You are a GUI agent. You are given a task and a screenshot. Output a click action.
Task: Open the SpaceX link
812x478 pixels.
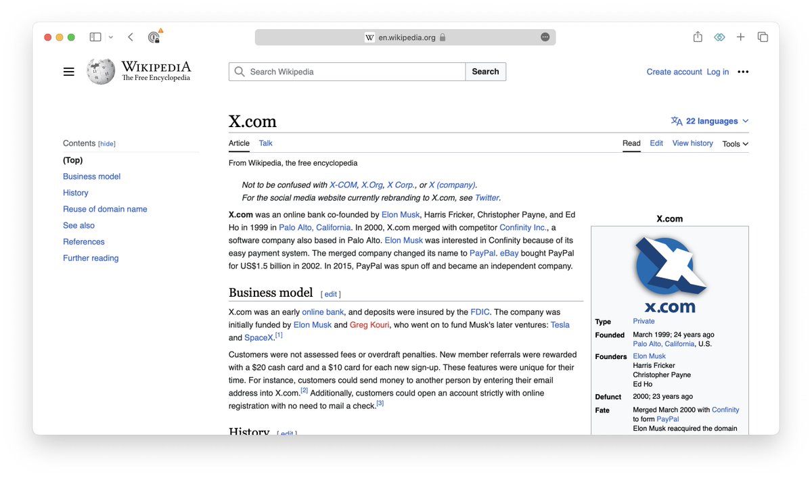(259, 337)
